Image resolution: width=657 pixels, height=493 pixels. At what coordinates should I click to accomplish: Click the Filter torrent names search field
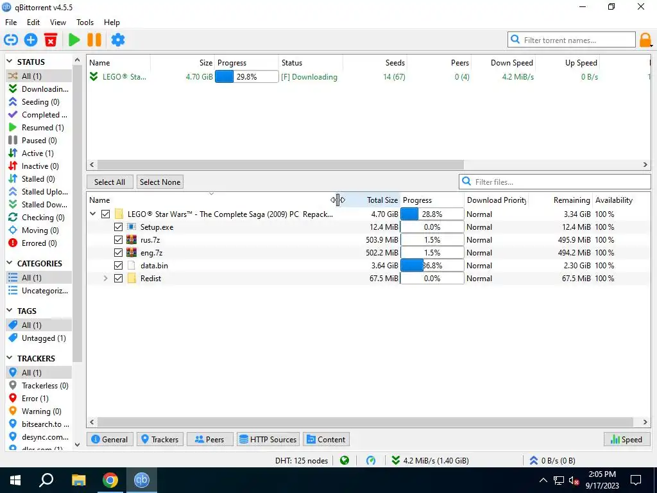click(x=572, y=40)
